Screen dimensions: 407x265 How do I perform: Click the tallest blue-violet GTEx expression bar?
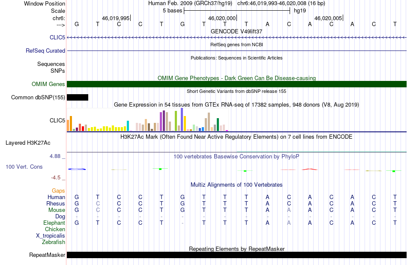pos(182,119)
